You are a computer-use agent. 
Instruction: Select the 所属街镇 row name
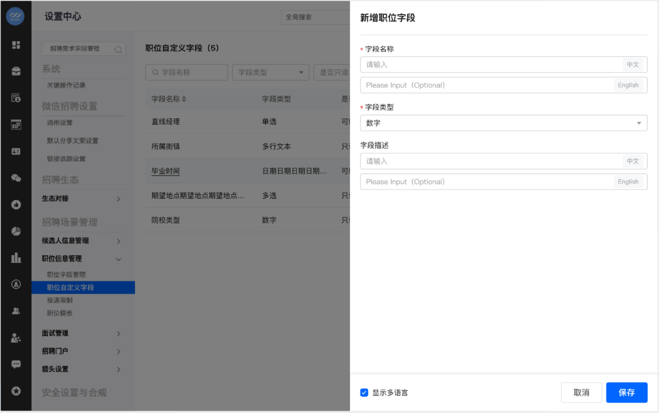coord(166,146)
